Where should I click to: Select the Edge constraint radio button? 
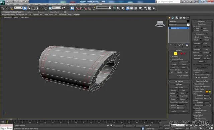pos(202,28)
